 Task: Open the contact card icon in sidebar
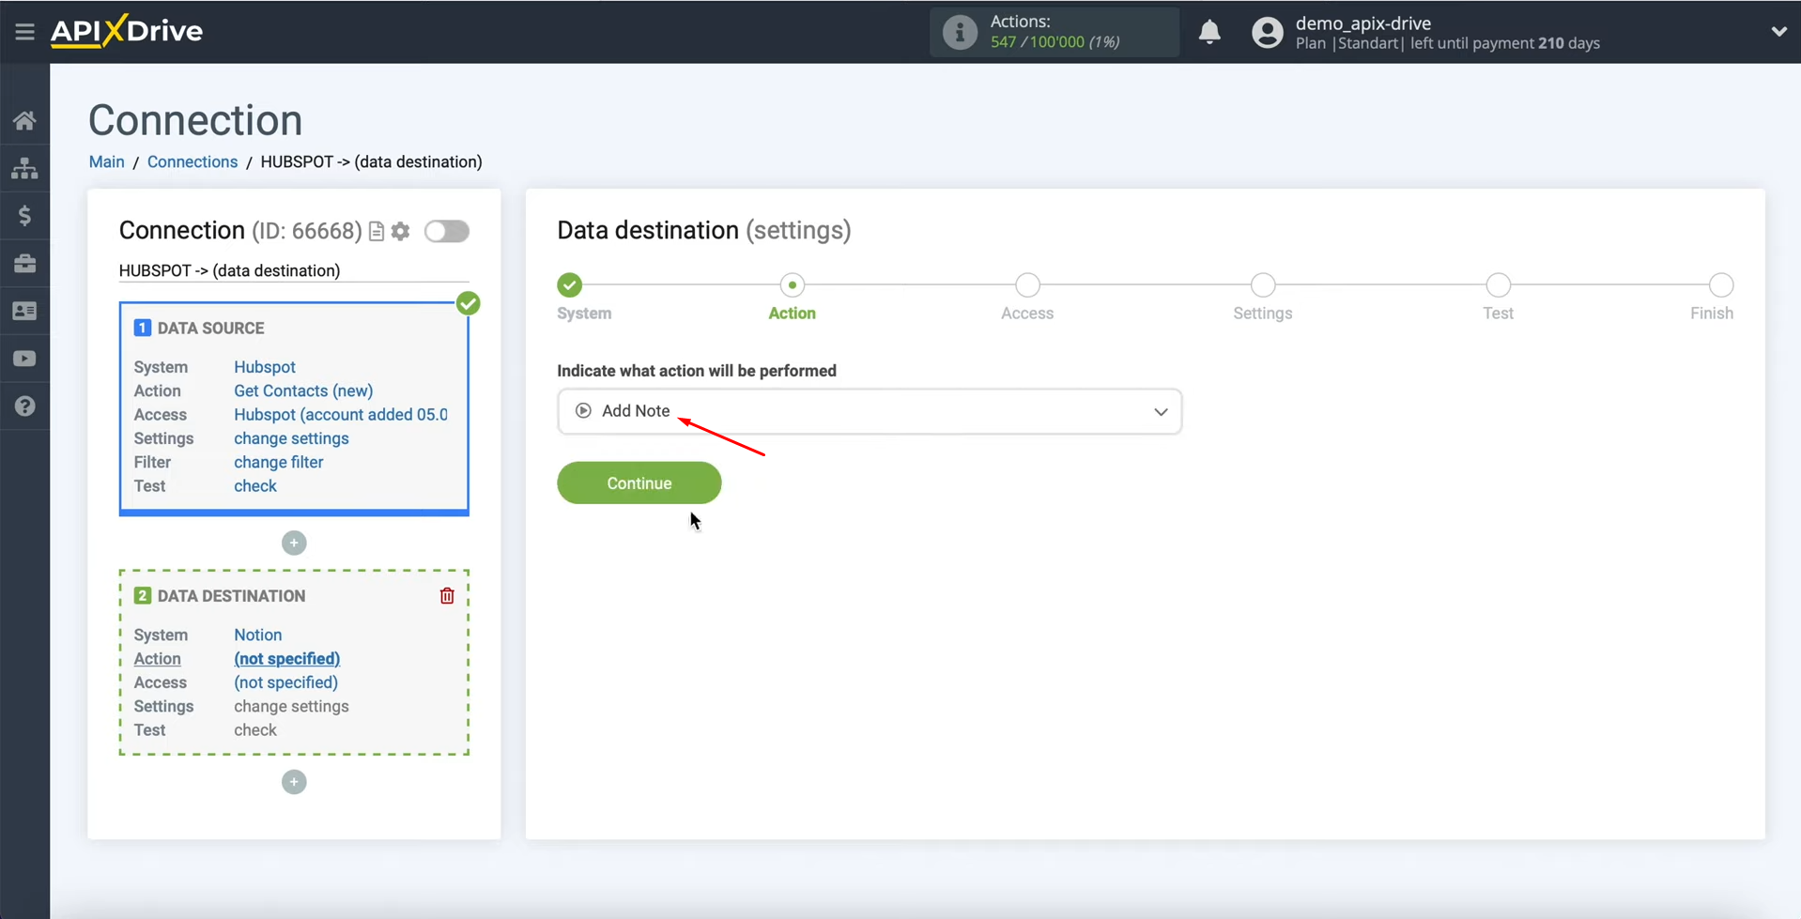(x=24, y=311)
